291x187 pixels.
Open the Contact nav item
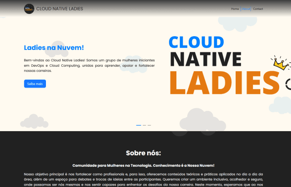point(258,9)
